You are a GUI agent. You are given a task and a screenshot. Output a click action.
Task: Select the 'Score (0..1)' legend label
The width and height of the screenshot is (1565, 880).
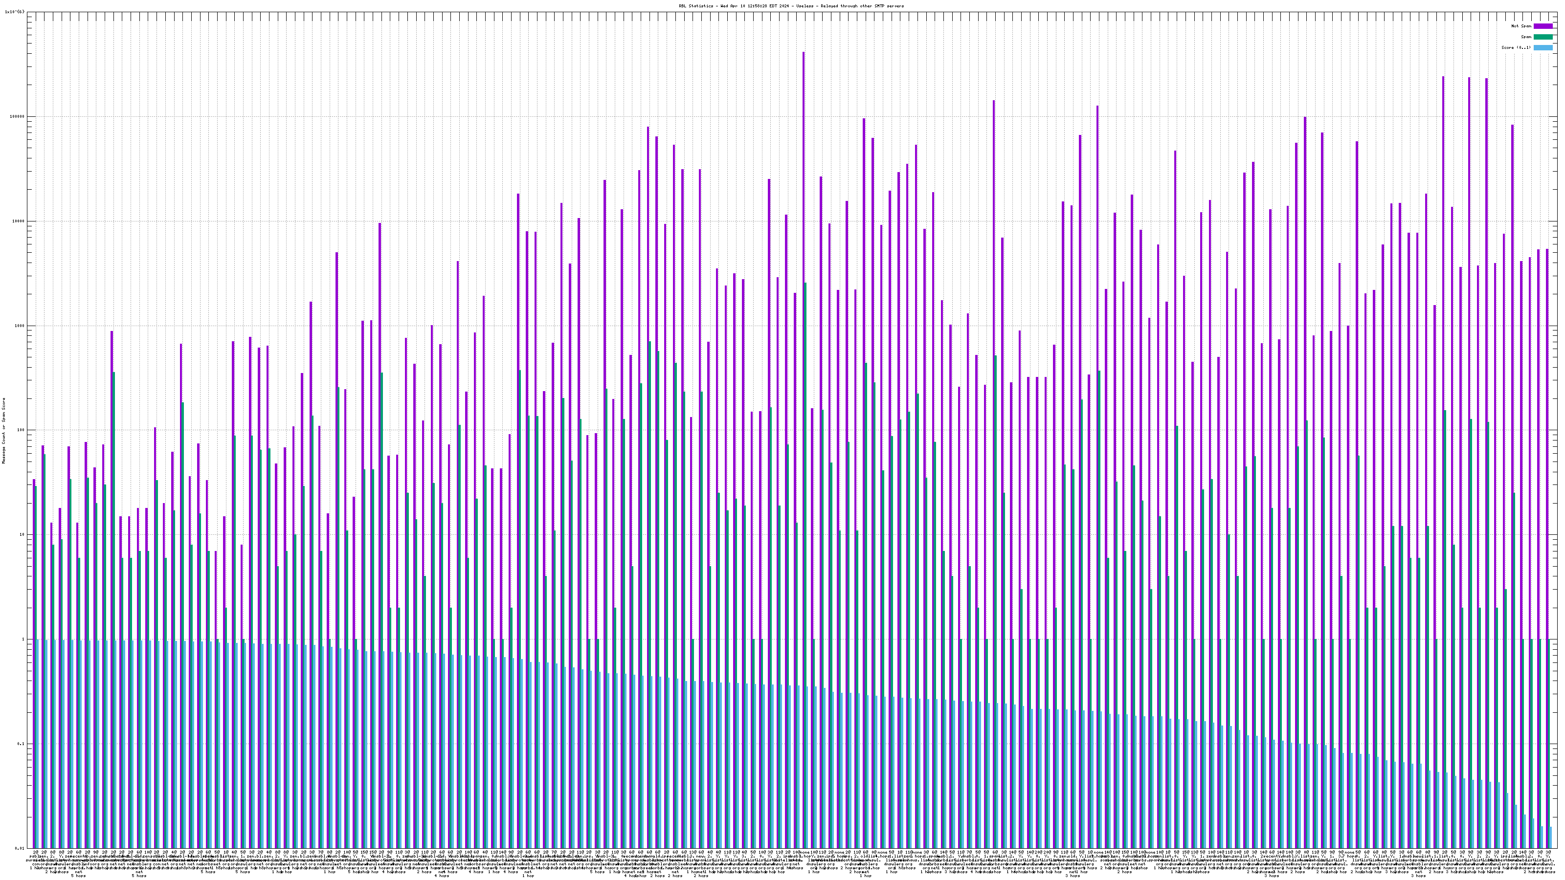click(x=1517, y=47)
